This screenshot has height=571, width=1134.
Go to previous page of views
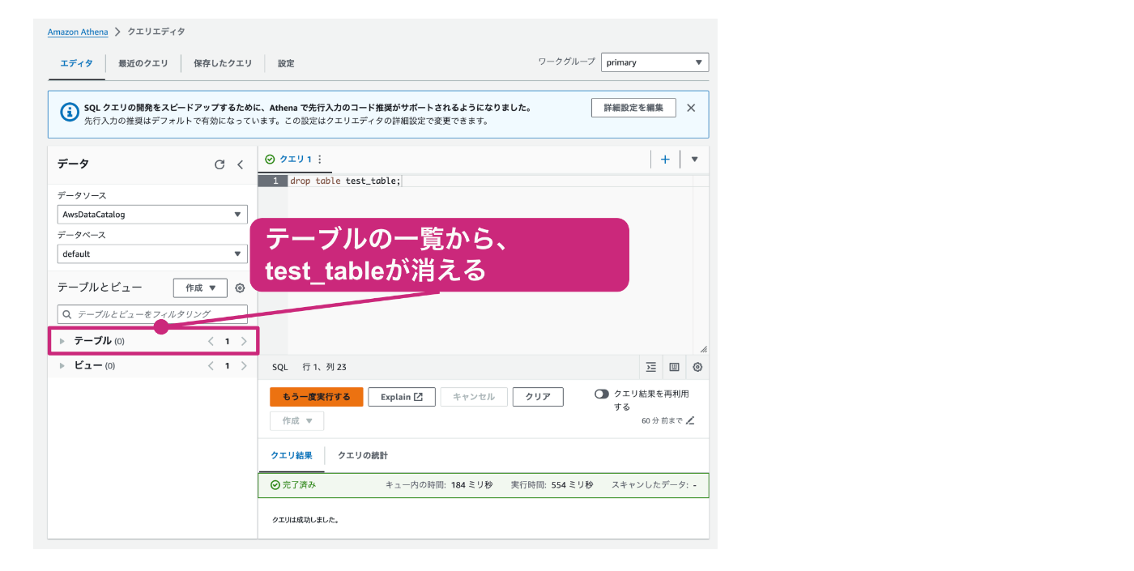[x=211, y=365]
